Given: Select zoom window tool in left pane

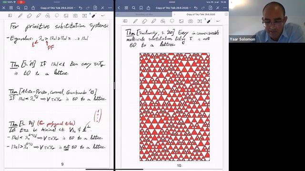Looking at the screenshot, I should (x=10, y=16).
